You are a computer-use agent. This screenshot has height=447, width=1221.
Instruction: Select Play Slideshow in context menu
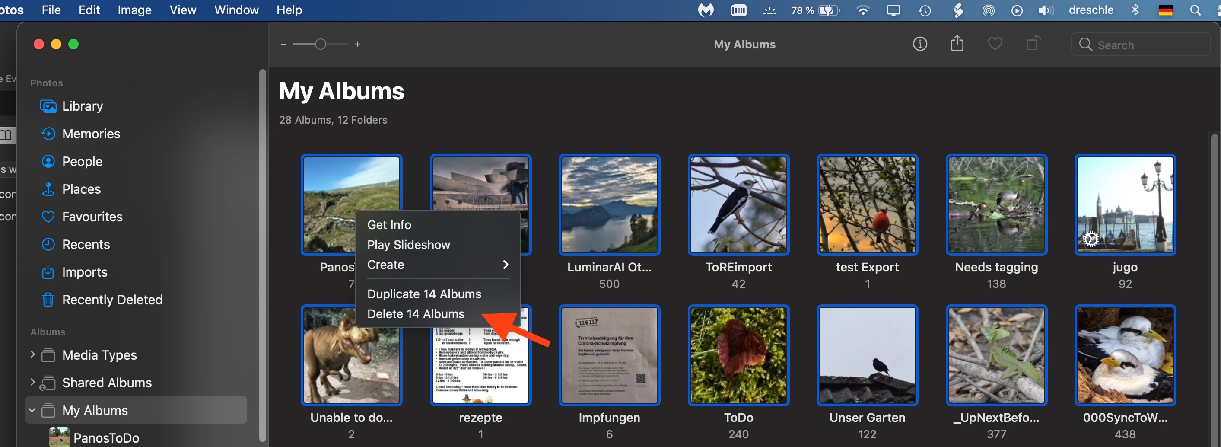(x=408, y=245)
